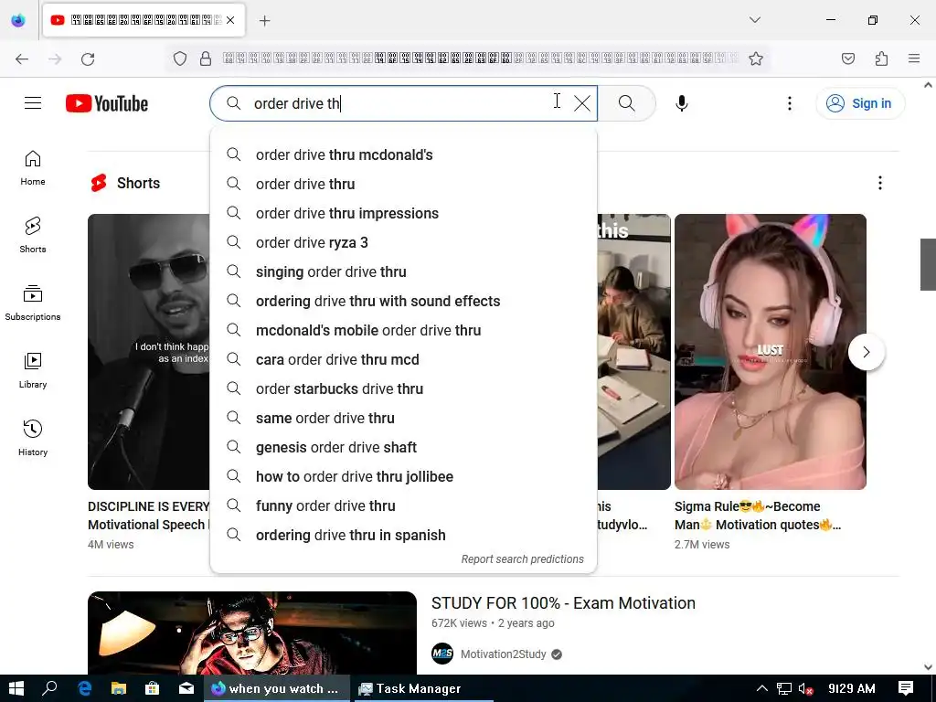This screenshot has height=702, width=936.
Task: Show hidden system tray icons
Action: point(761,688)
